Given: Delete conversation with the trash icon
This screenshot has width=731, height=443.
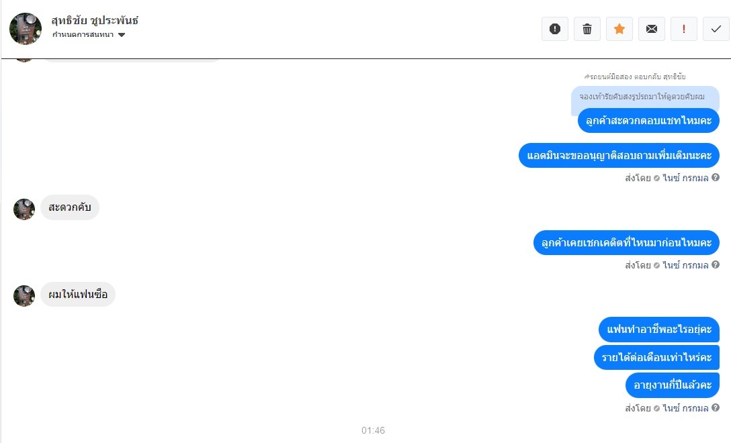Looking at the screenshot, I should (x=587, y=29).
